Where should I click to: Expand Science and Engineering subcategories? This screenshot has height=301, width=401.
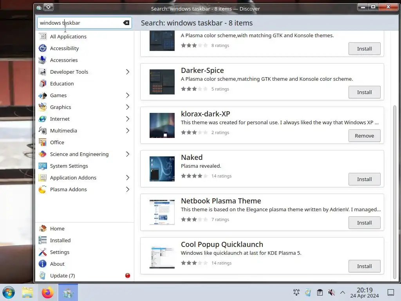[x=128, y=154]
